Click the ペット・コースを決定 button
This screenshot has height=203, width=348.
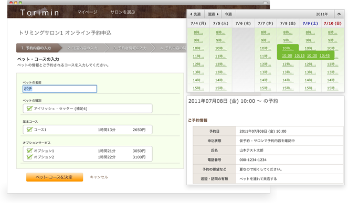(55, 177)
